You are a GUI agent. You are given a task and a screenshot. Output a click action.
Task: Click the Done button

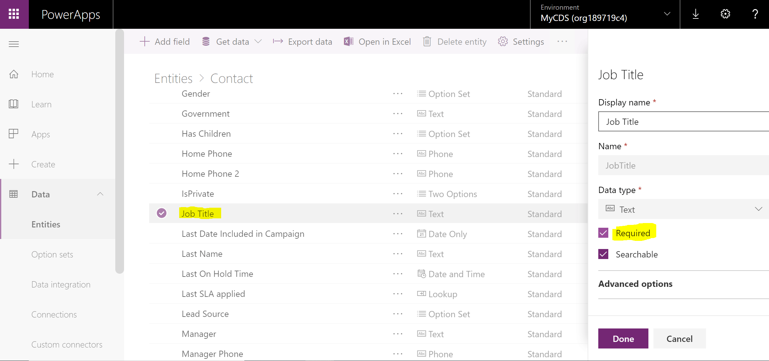(623, 338)
